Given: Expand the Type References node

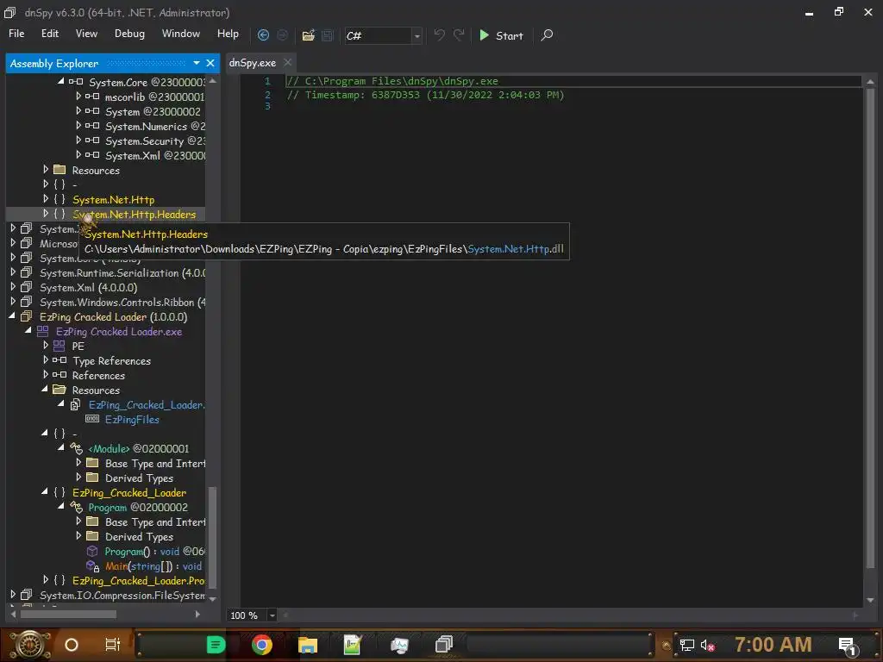Looking at the screenshot, I should 46,359.
